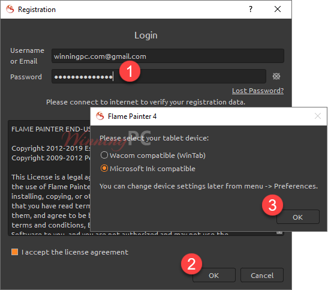Close the Registration window

click(x=278, y=9)
